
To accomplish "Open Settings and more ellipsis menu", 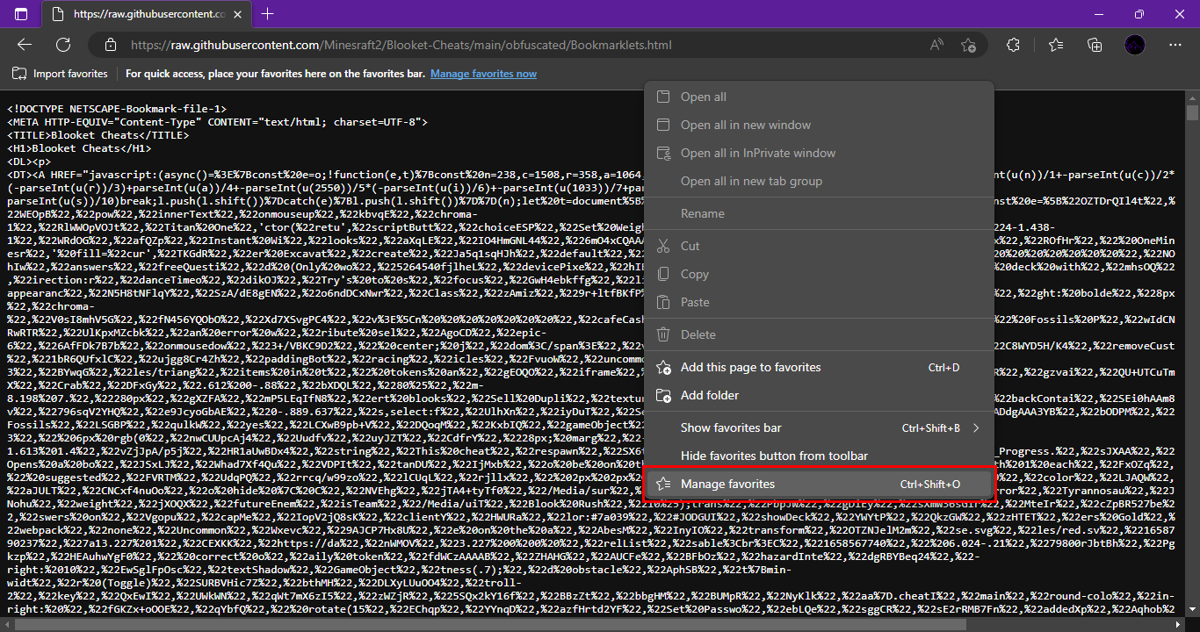I will 1175,45.
